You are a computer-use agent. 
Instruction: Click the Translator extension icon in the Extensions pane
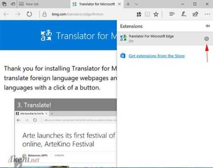[124, 38]
